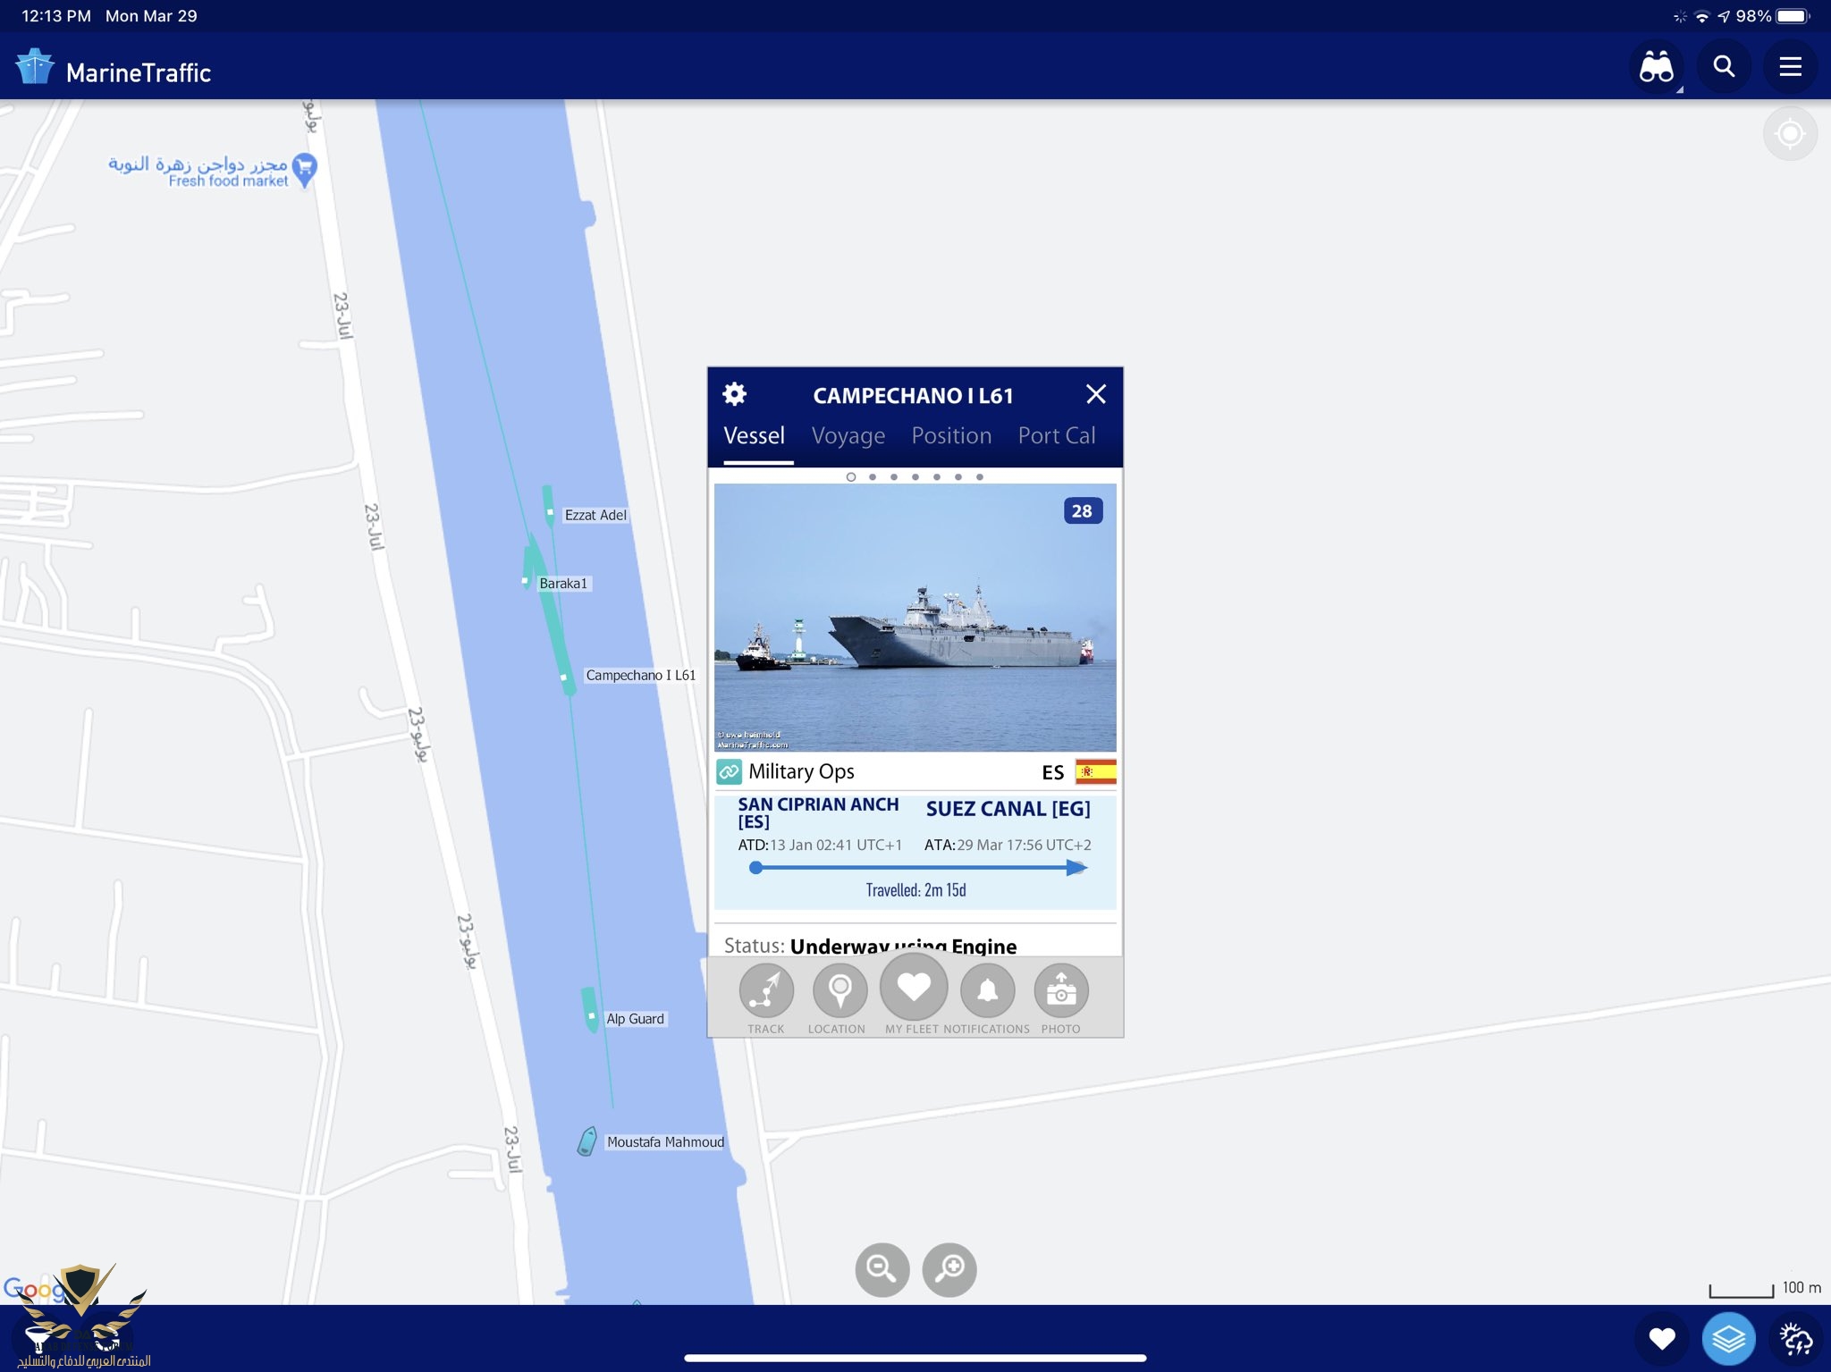The image size is (1831, 1372).
Task: Add Campechano I L61 to My Fleet
Action: 913,988
